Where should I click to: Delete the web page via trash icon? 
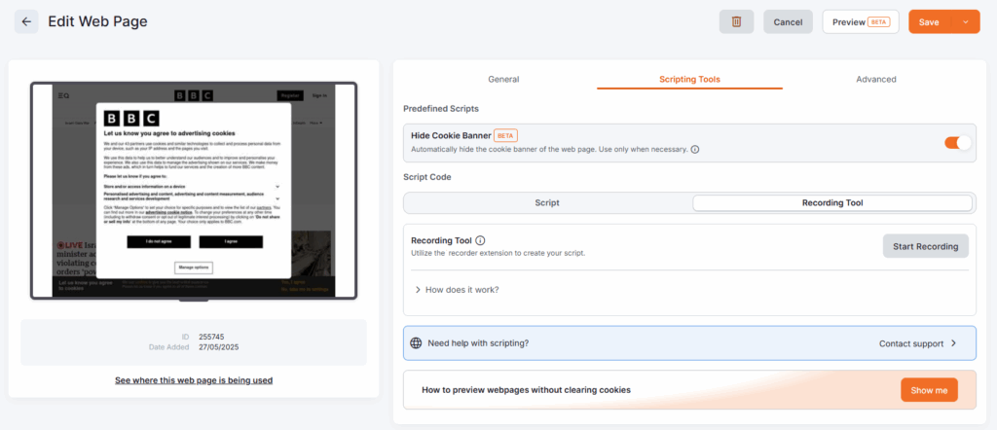736,21
